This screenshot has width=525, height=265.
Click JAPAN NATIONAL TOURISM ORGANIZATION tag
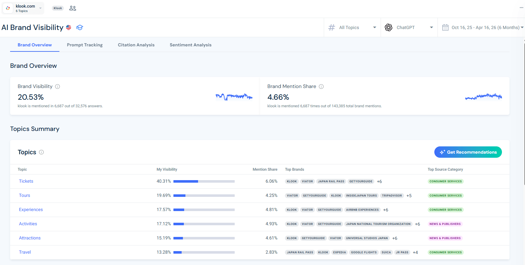click(378, 224)
